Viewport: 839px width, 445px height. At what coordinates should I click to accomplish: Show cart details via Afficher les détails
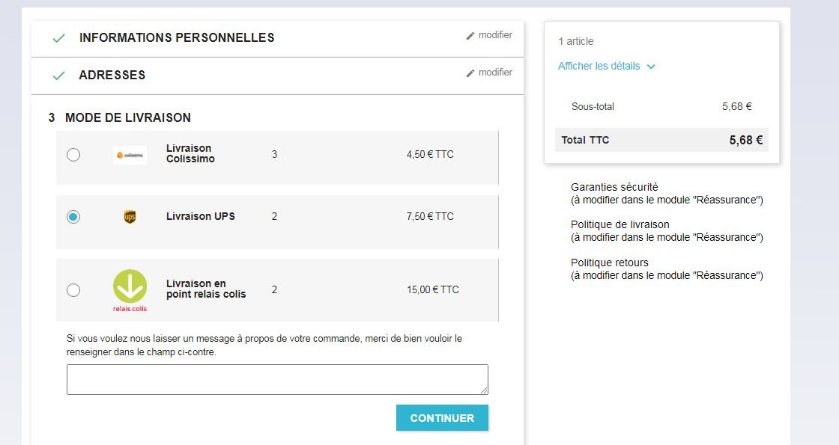pos(599,67)
